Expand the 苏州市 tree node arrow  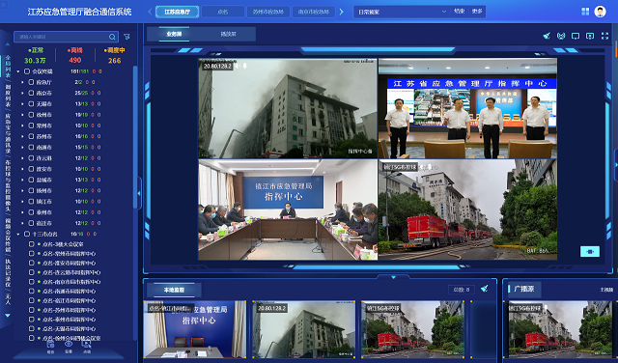(22, 136)
